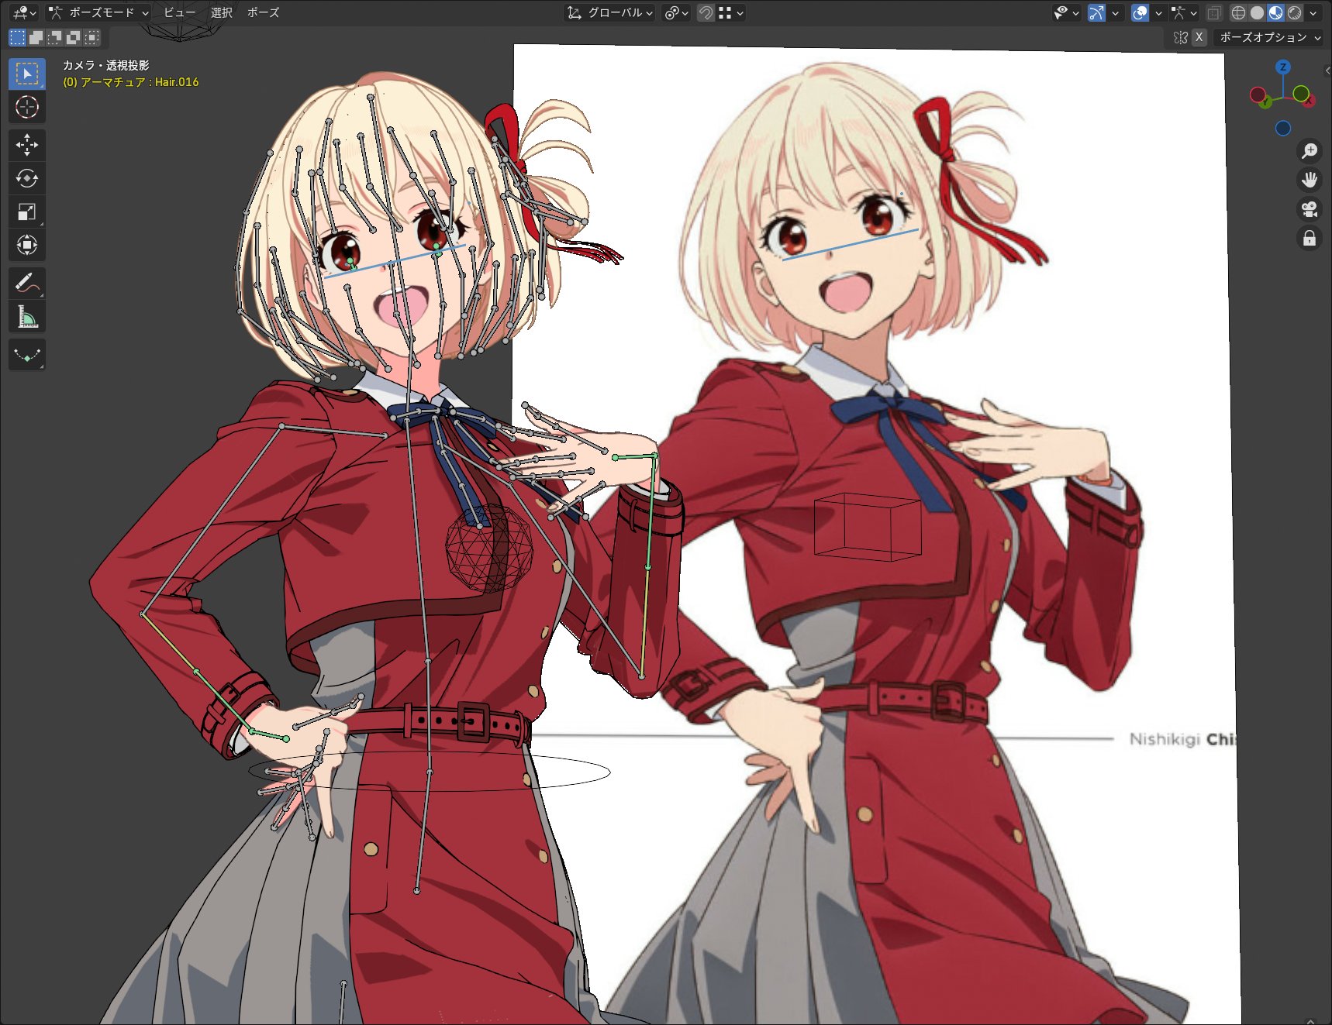Select the Measure tool
Viewport: 1332px width, 1025px height.
click(x=27, y=317)
